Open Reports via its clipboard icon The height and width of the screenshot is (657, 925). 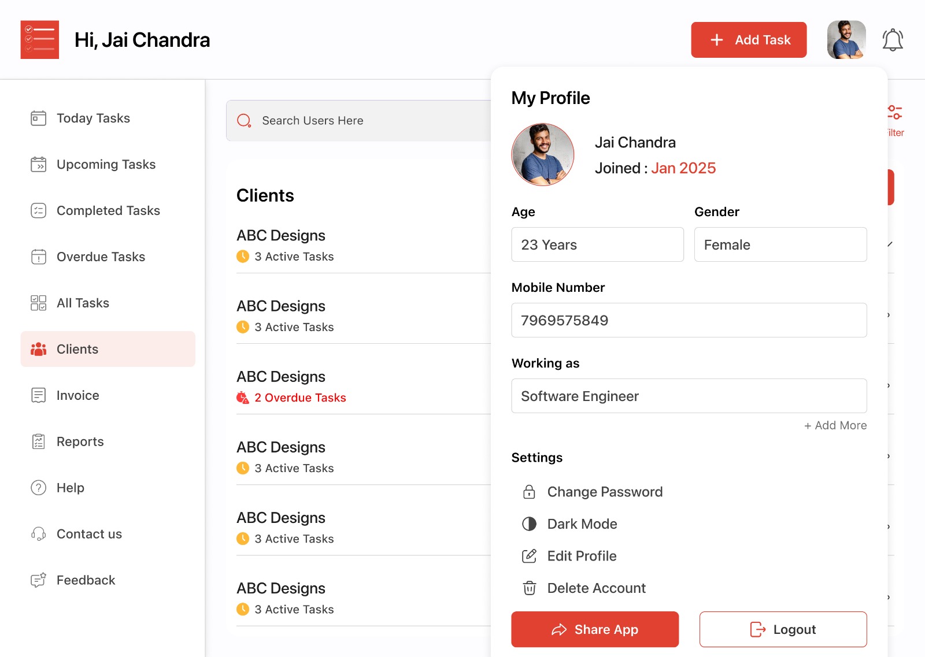coord(38,441)
